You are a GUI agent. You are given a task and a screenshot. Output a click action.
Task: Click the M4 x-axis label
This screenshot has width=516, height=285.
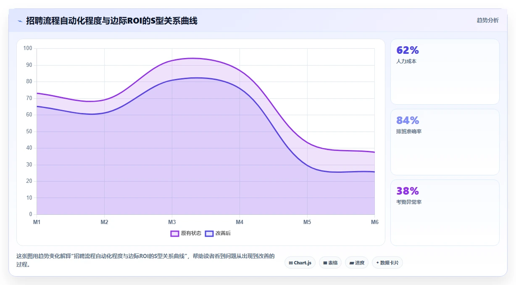[240, 222]
